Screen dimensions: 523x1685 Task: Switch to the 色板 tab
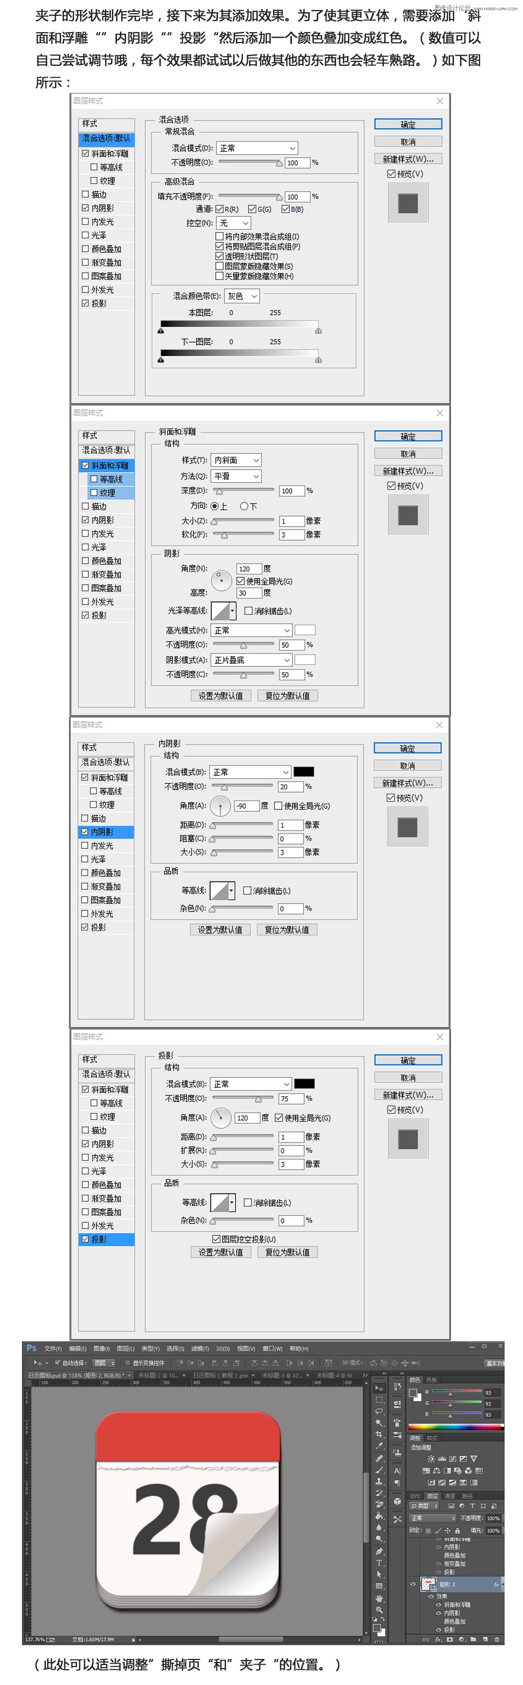pyautogui.click(x=432, y=1380)
